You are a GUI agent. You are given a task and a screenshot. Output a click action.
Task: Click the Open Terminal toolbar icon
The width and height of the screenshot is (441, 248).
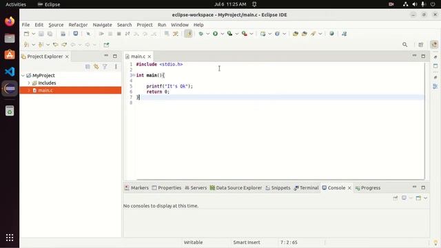click(75, 34)
